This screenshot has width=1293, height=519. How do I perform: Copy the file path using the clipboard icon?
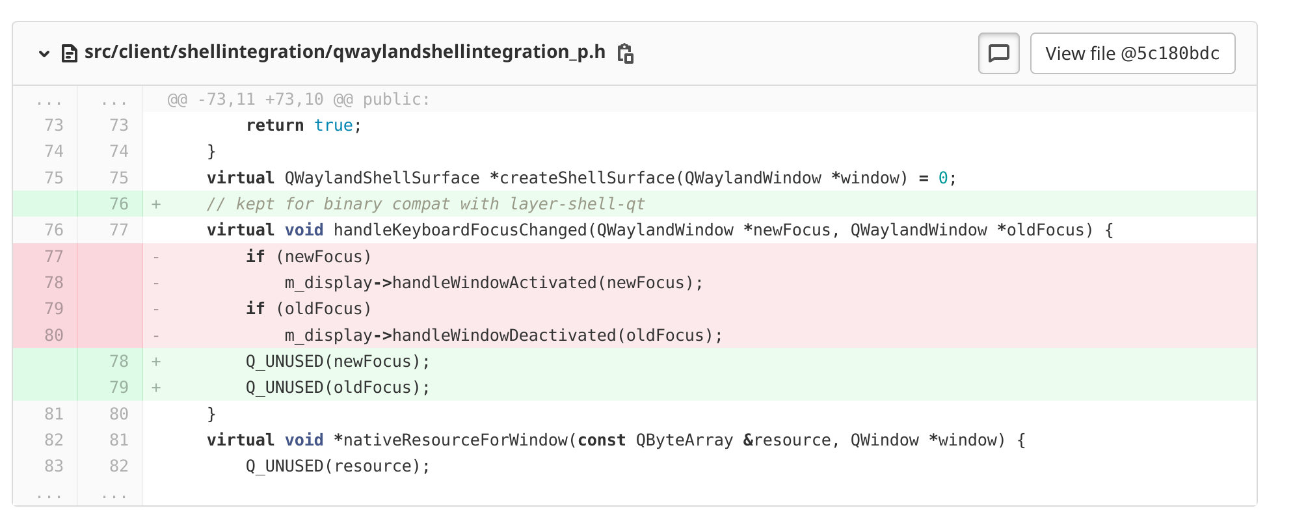[x=626, y=53]
